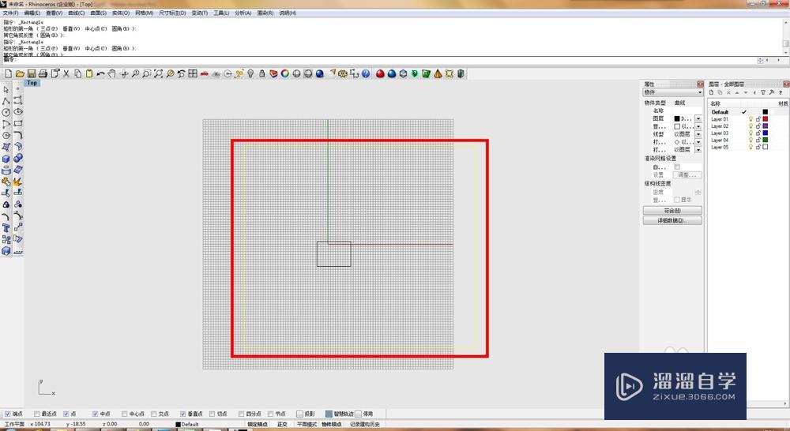
Task: Click the red color swatch of Layer 01
Action: pyautogui.click(x=766, y=119)
